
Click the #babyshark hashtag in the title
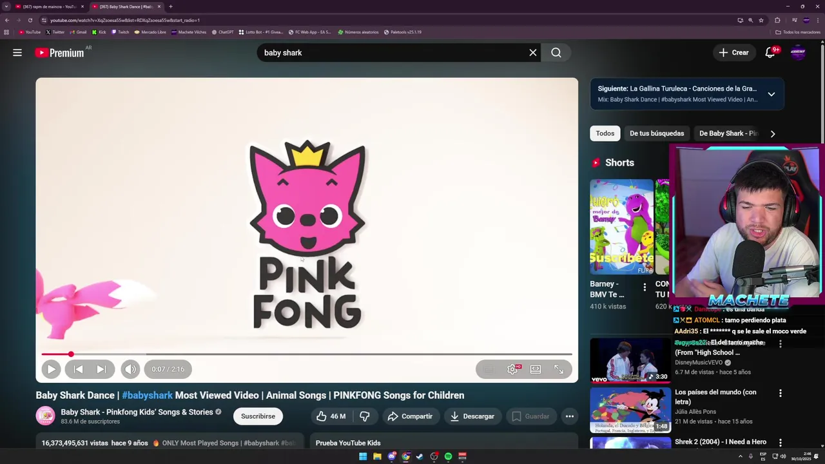(x=147, y=395)
